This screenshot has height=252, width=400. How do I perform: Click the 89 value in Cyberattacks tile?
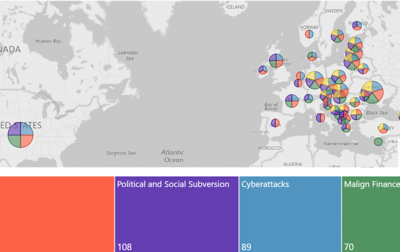pyautogui.click(x=246, y=247)
